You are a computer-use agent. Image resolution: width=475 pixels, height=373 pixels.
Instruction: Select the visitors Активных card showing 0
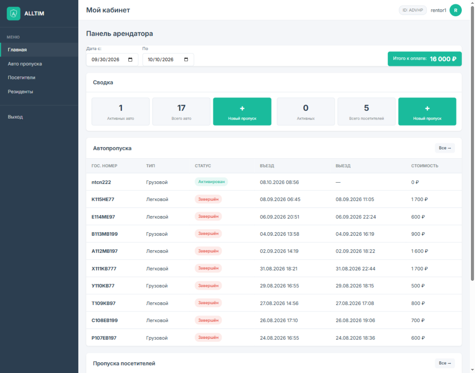[306, 112]
